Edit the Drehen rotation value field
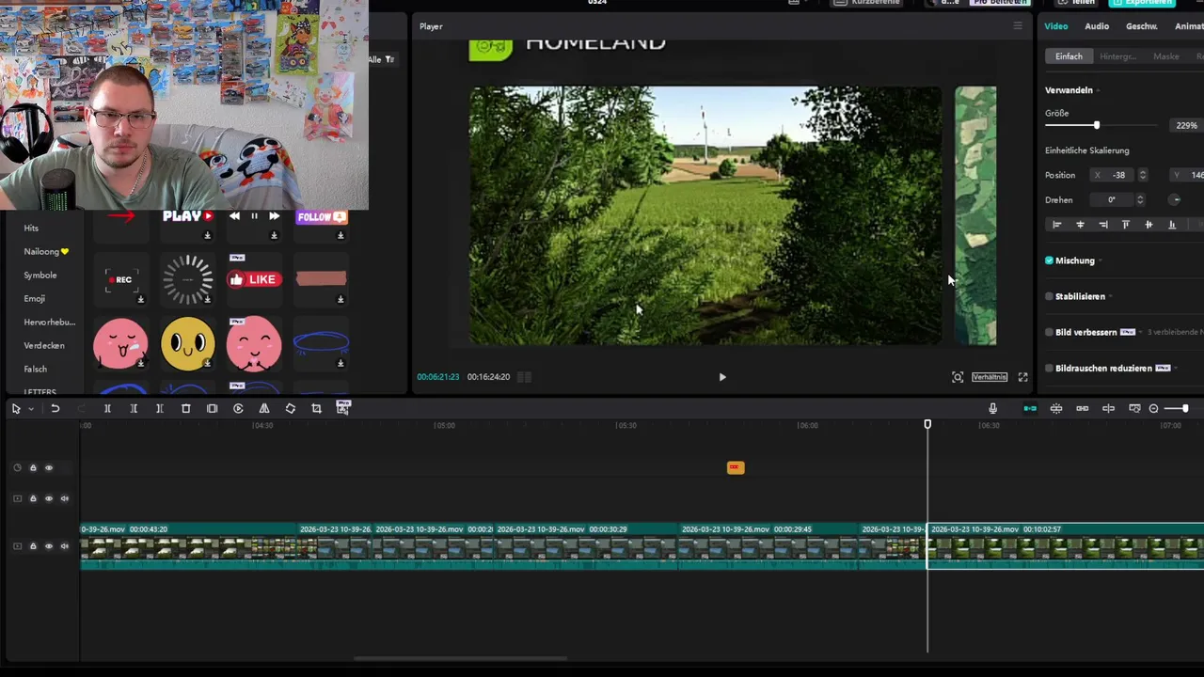The image size is (1204, 677). pos(1112,199)
